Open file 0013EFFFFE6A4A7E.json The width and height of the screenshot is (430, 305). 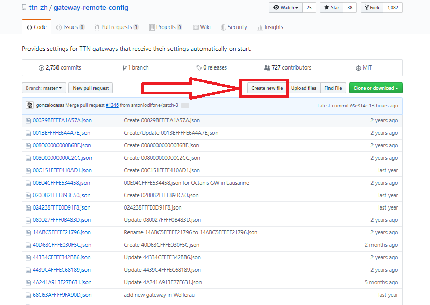tap(62, 133)
